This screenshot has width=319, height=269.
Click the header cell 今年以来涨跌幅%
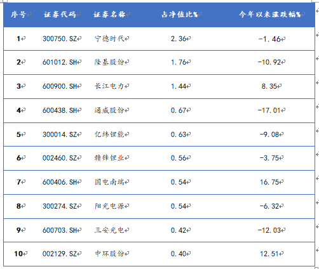coord(270,15)
